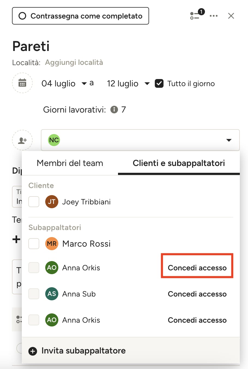Check the box for Joey Tribbiani
248x369 pixels.
34,202
